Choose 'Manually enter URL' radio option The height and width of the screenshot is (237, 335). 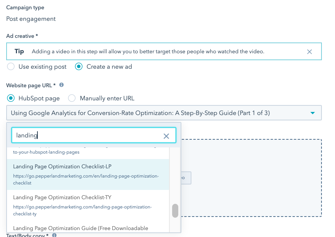[72, 98]
